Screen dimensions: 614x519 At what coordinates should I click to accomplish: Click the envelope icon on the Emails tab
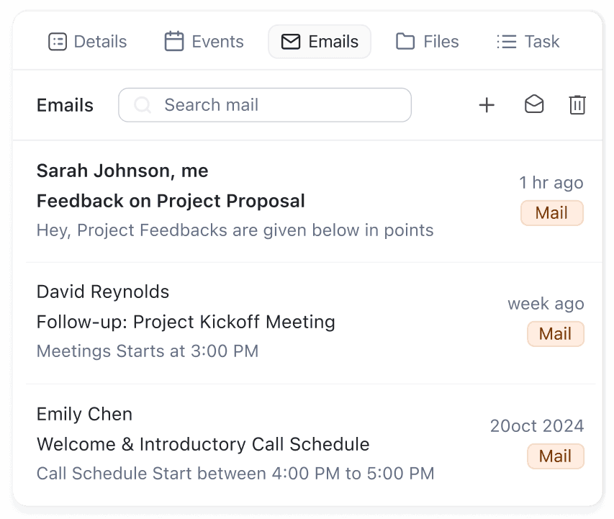click(x=290, y=42)
